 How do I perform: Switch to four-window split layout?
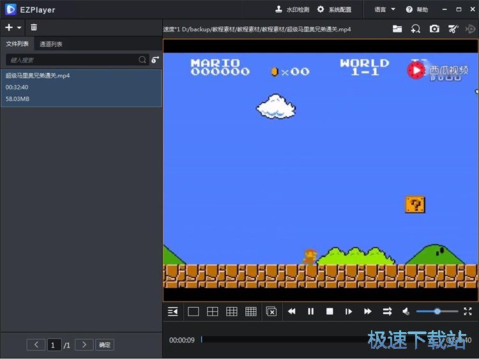click(213, 312)
